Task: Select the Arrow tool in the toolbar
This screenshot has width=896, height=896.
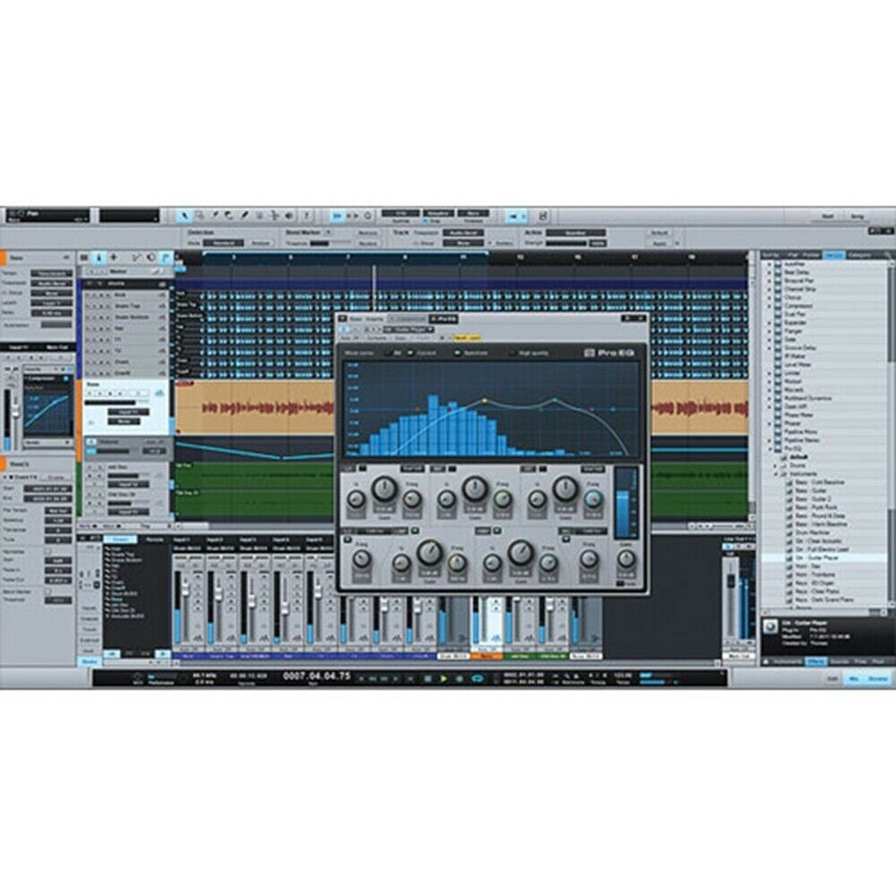Action: coord(185,215)
